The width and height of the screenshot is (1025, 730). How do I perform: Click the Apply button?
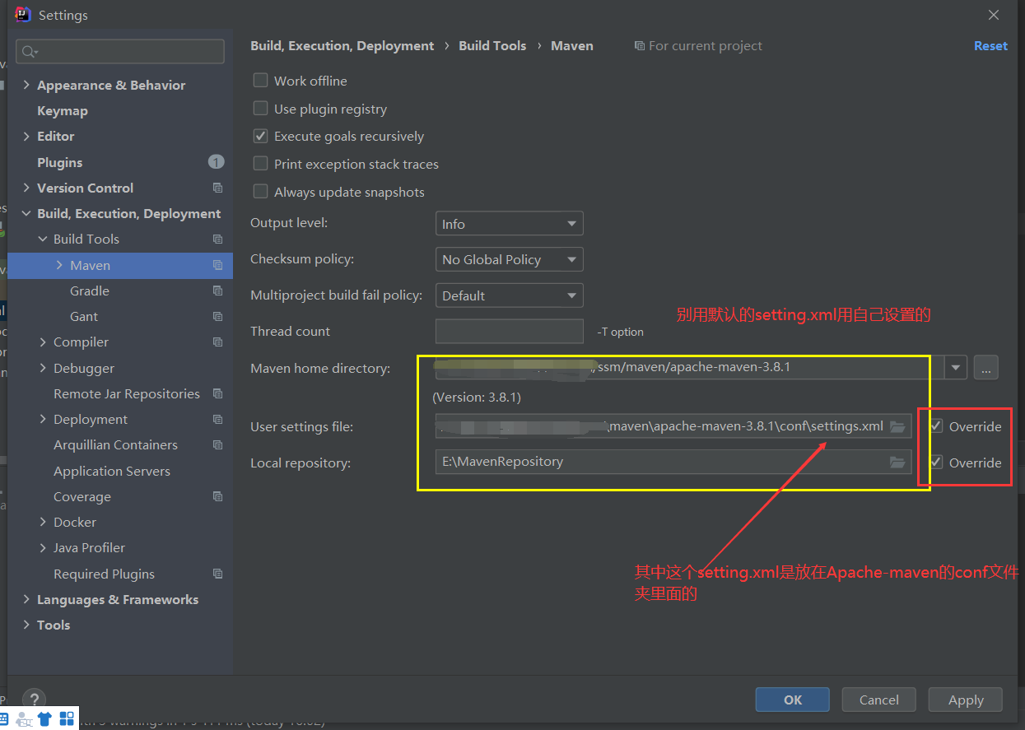(x=966, y=700)
